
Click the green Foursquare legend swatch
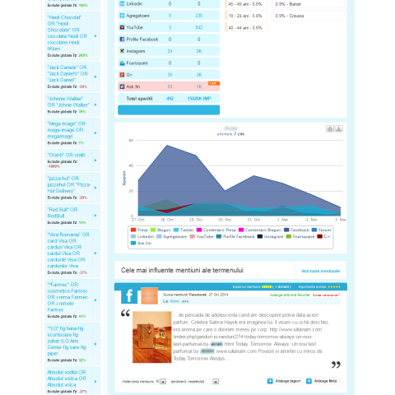coord(289,236)
